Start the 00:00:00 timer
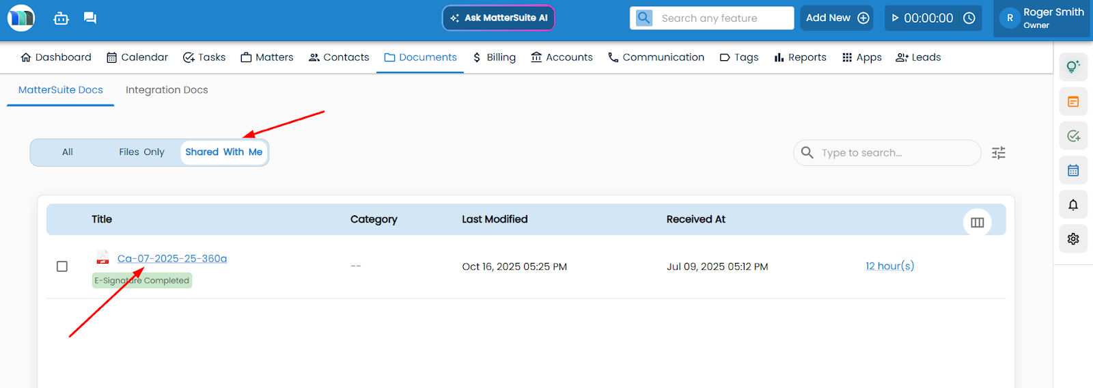1093x388 pixels. pyautogui.click(x=895, y=18)
